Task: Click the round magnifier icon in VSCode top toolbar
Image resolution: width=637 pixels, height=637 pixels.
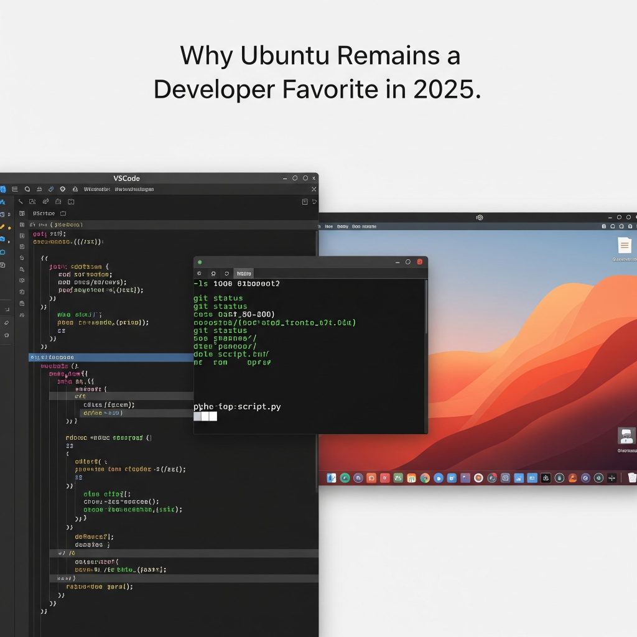Action: pyautogui.click(x=27, y=189)
